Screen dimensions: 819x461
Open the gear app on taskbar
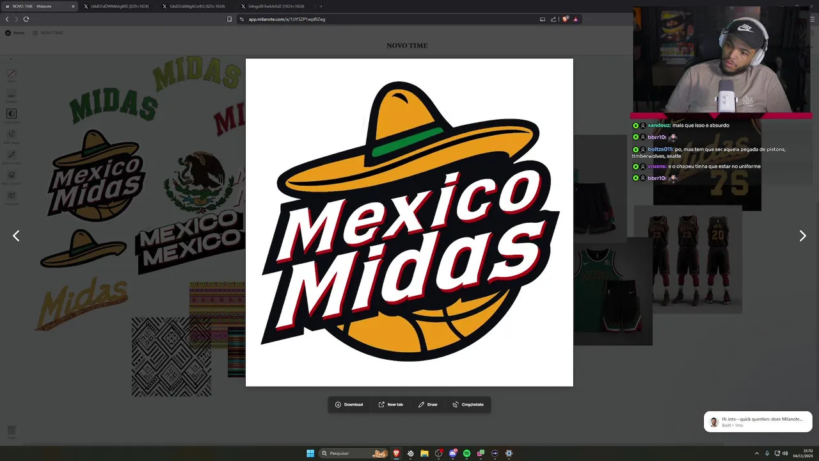[x=509, y=453]
